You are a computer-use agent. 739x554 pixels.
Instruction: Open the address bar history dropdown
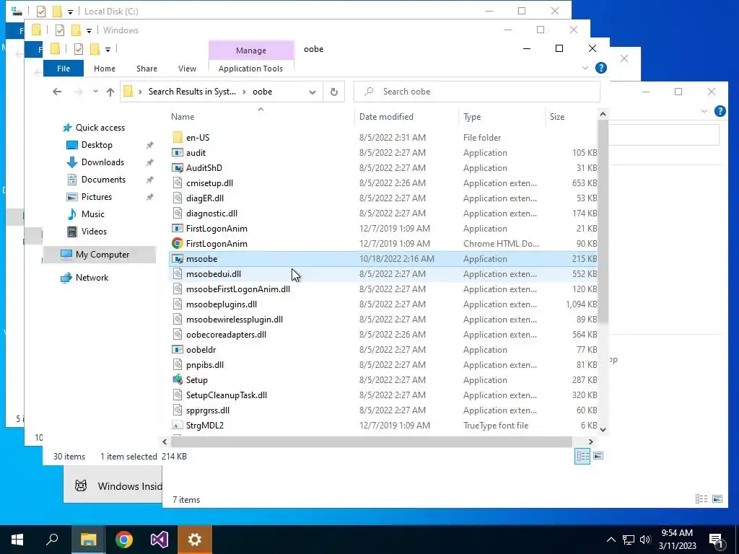click(312, 92)
